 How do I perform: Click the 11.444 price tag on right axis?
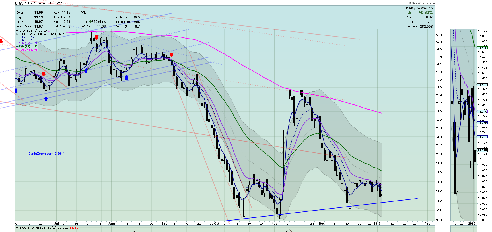(482, 85)
